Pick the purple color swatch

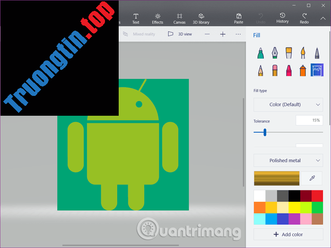294,219
